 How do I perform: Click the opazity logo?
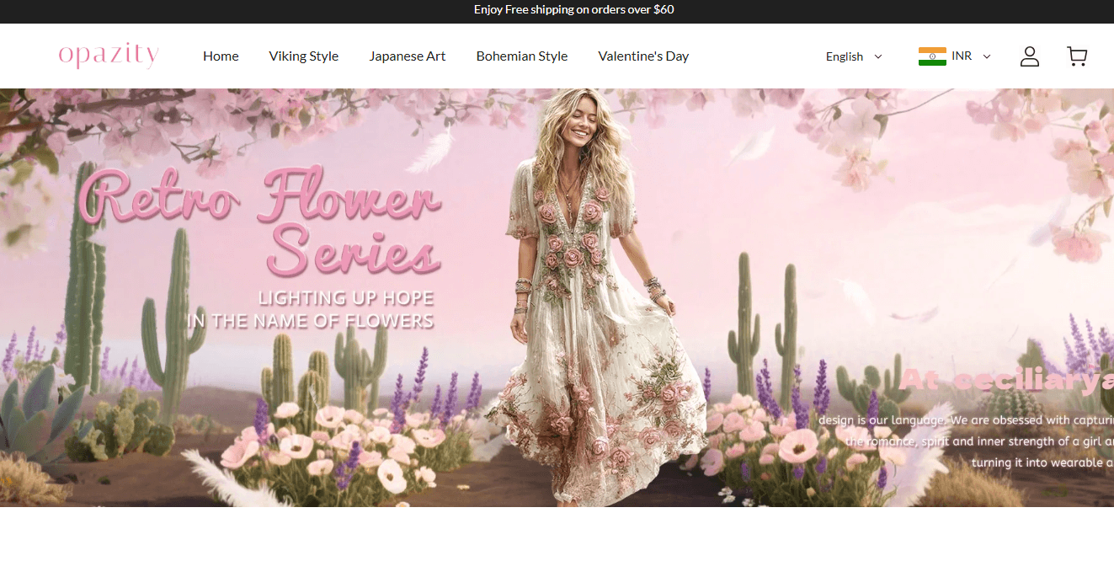109,56
